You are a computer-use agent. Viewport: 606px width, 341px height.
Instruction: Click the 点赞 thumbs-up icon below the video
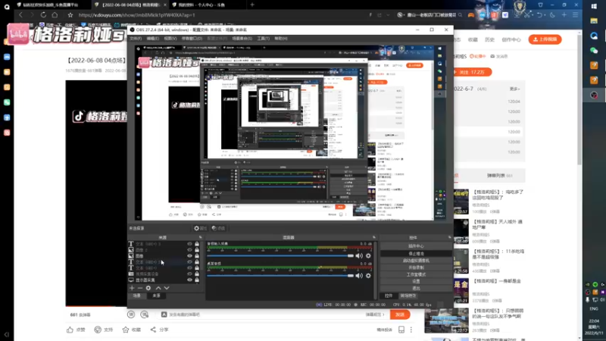[70, 330]
